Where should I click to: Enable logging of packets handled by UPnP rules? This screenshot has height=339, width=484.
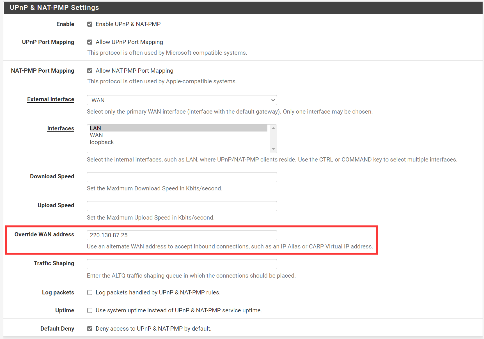(x=90, y=292)
